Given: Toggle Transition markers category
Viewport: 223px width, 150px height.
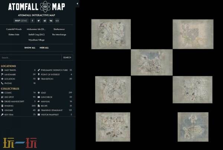Looking at the screenshot, I should pyautogui.click(x=55, y=79).
